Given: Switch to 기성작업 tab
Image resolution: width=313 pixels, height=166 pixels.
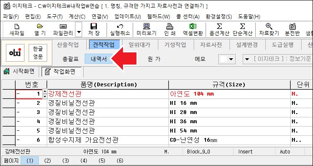Looking at the screenshot, I should pyautogui.click(x=175, y=45).
